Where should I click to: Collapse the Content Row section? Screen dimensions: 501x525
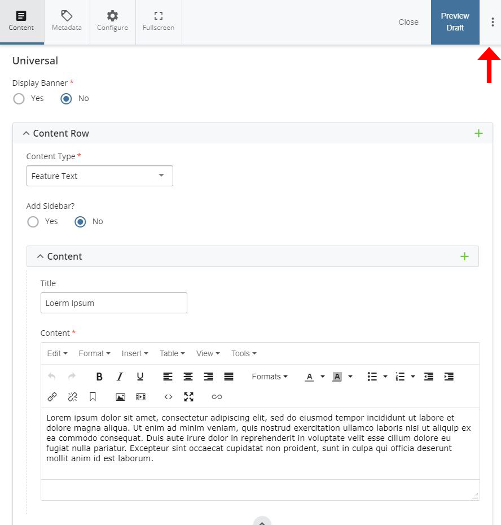(26, 133)
